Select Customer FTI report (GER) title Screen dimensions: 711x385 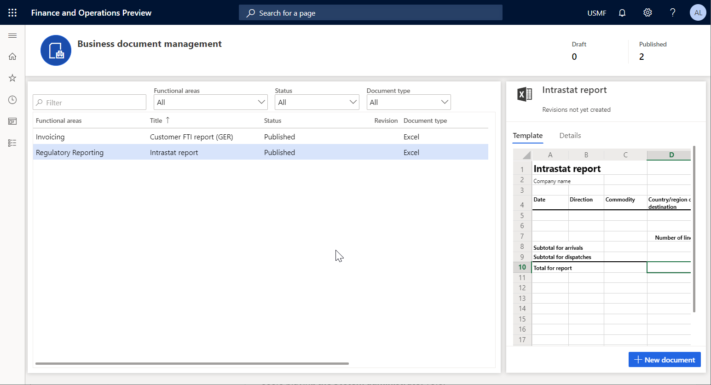[x=191, y=137]
